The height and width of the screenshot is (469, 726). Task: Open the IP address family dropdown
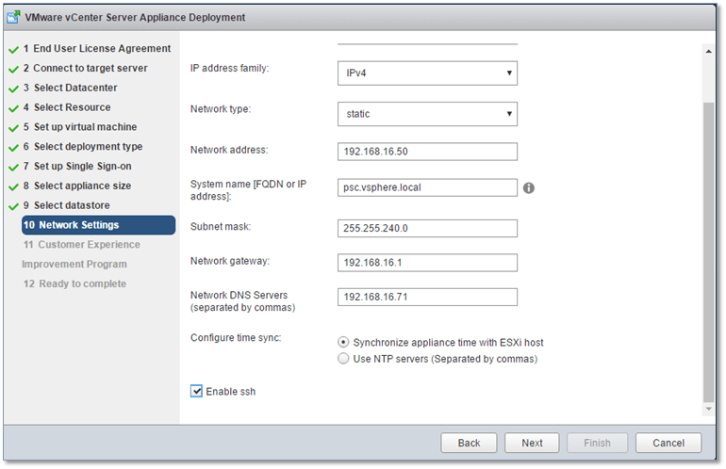pyautogui.click(x=427, y=73)
